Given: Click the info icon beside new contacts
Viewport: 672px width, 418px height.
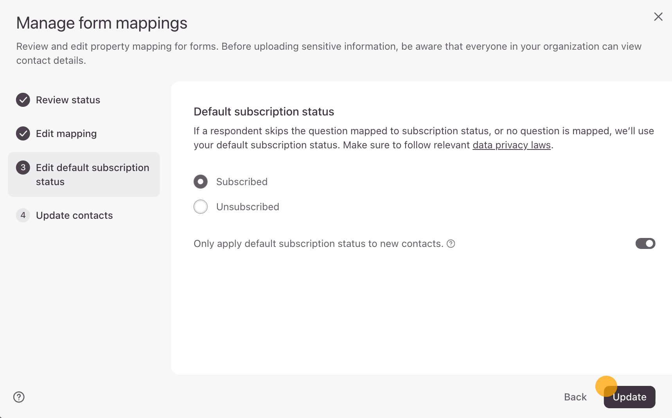Looking at the screenshot, I should (451, 244).
